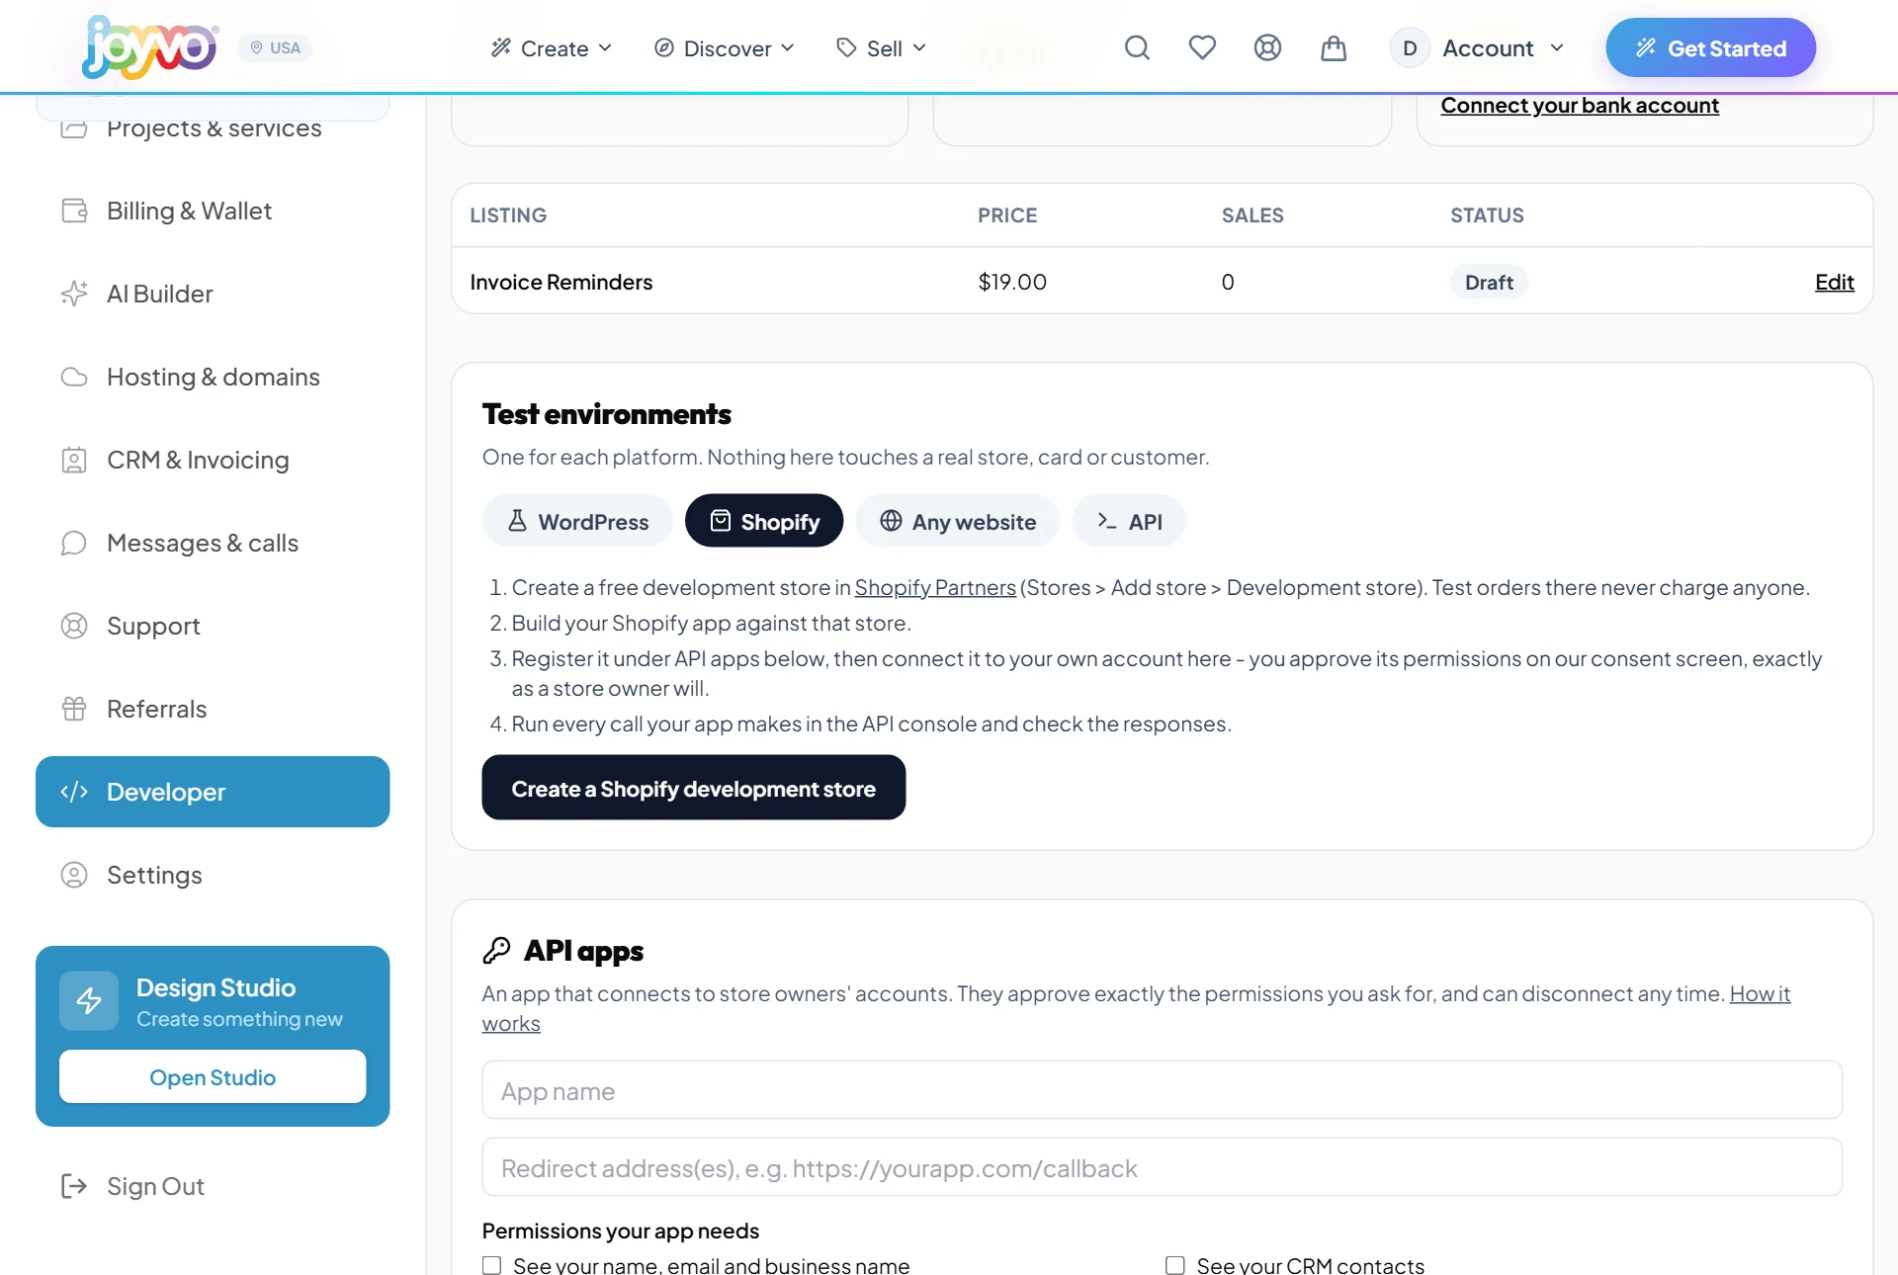The width and height of the screenshot is (1898, 1275).
Task: Go to Projects & services in sidebar
Action: pos(213,127)
